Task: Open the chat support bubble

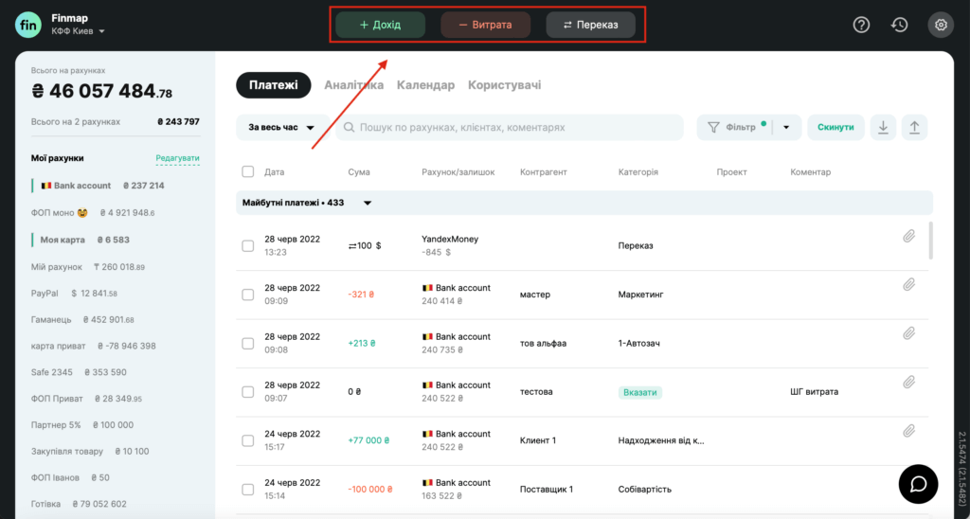Action: click(918, 484)
